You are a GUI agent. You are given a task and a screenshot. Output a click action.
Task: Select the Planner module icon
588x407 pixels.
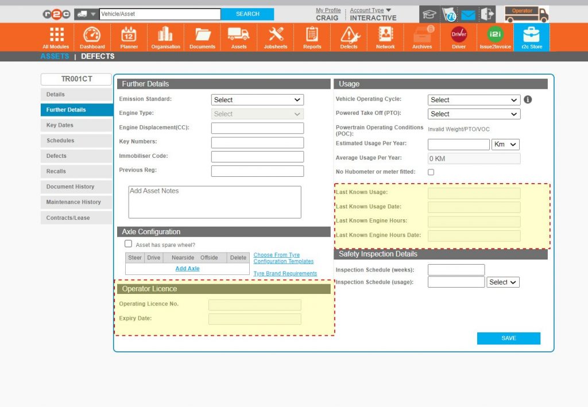(129, 36)
